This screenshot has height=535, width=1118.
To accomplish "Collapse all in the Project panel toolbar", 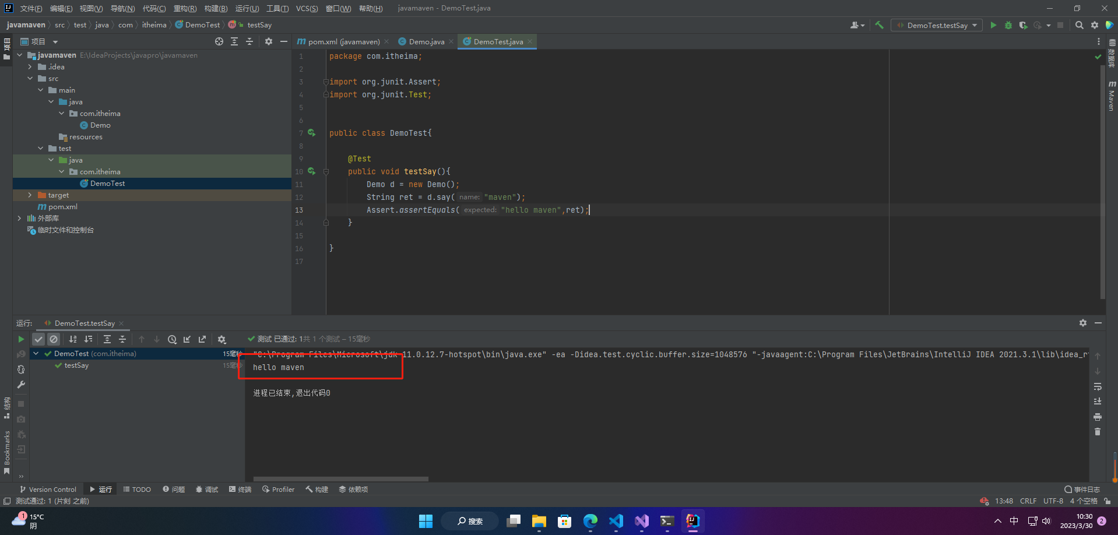I will (249, 41).
